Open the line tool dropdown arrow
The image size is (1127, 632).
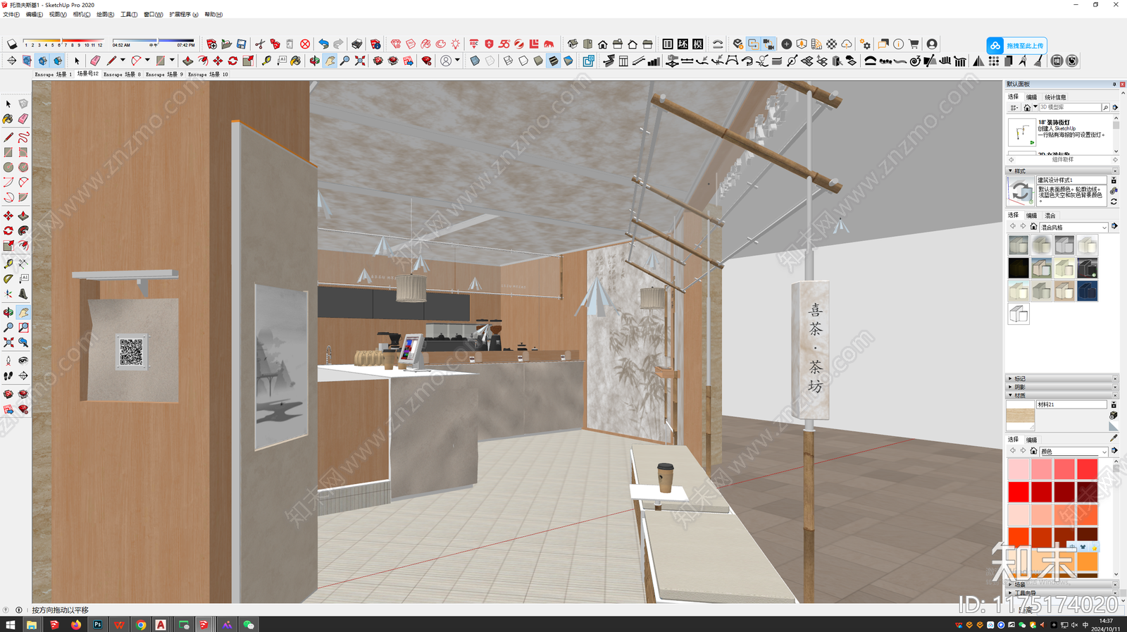pyautogui.click(x=123, y=60)
